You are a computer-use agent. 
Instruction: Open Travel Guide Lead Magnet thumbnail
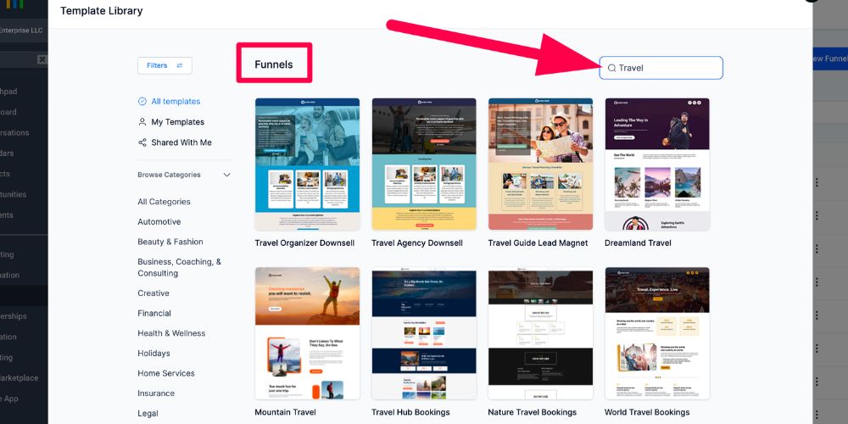point(540,165)
